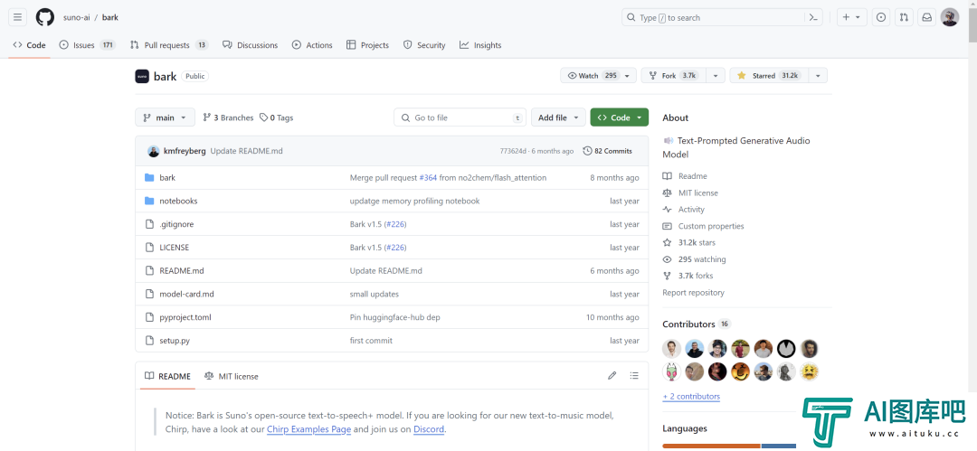Click the pull requests header icon
The width and height of the screenshot is (977, 451).
903,17
